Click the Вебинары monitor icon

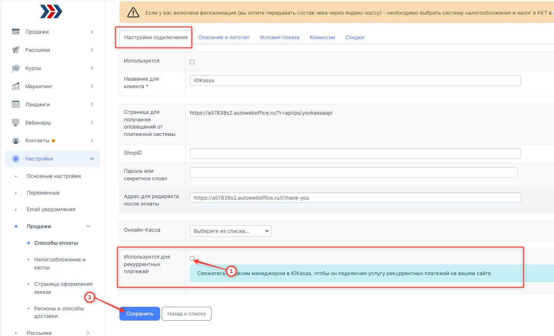click(x=16, y=123)
